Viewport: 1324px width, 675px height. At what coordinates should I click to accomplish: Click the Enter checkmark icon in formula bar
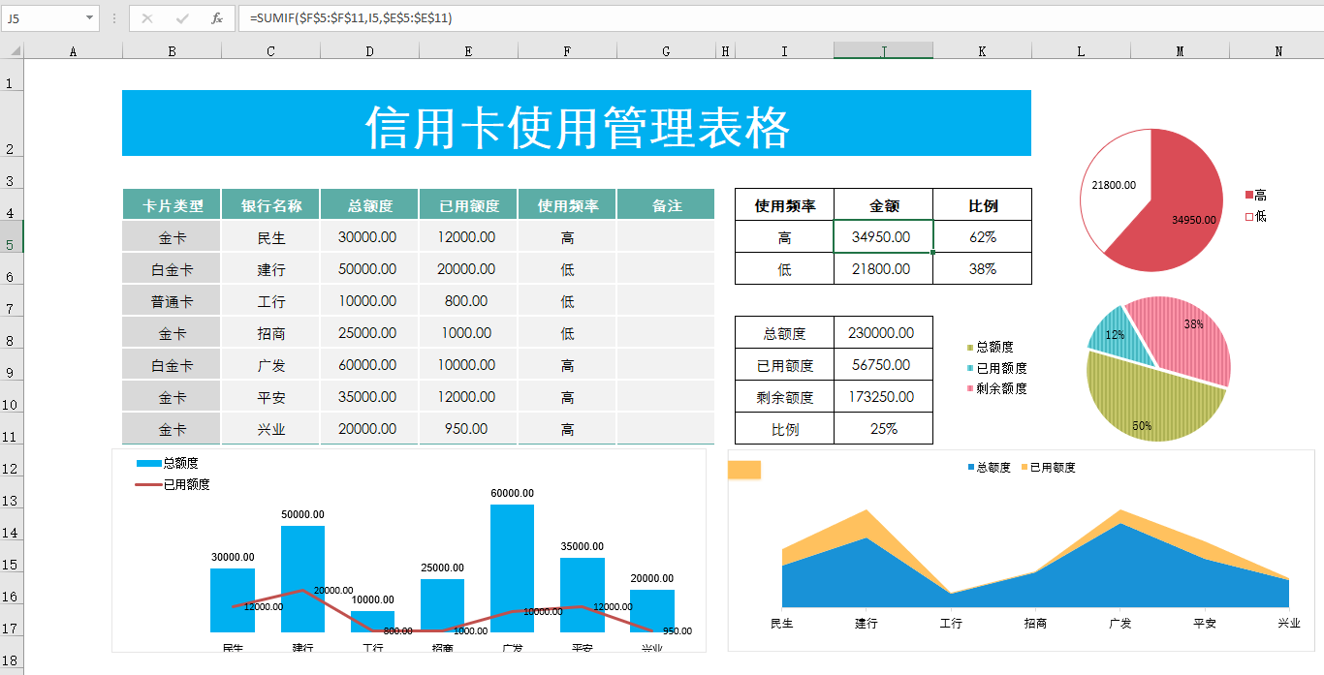(182, 18)
